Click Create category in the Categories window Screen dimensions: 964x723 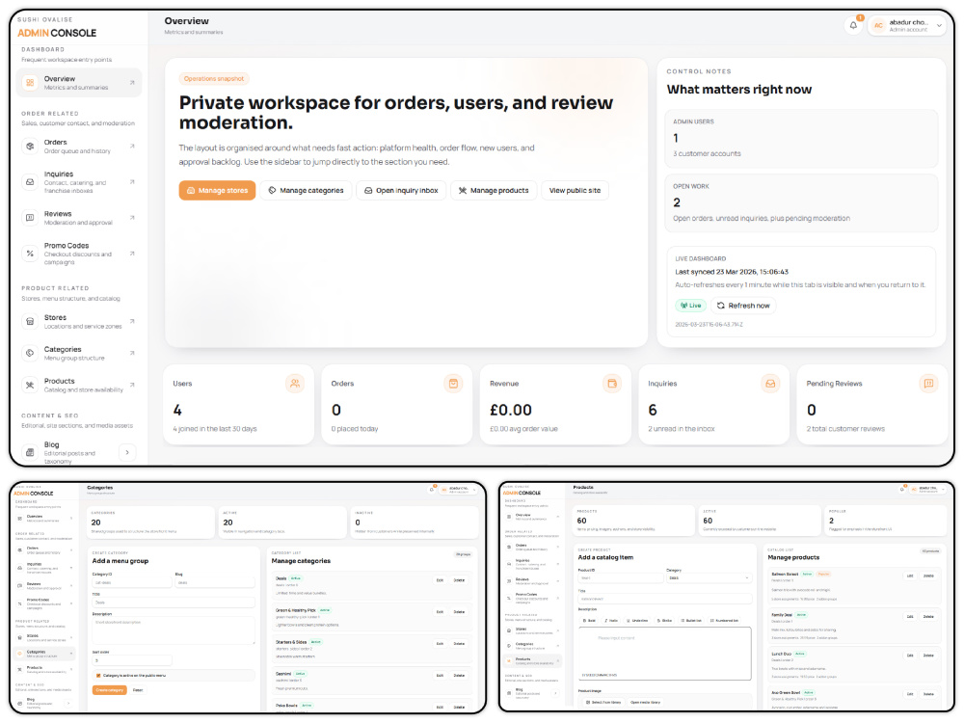tap(110, 690)
